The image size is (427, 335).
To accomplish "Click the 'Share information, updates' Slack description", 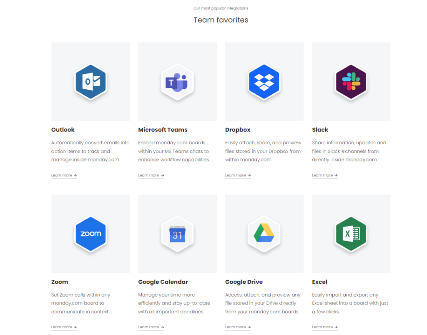I will (349, 151).
